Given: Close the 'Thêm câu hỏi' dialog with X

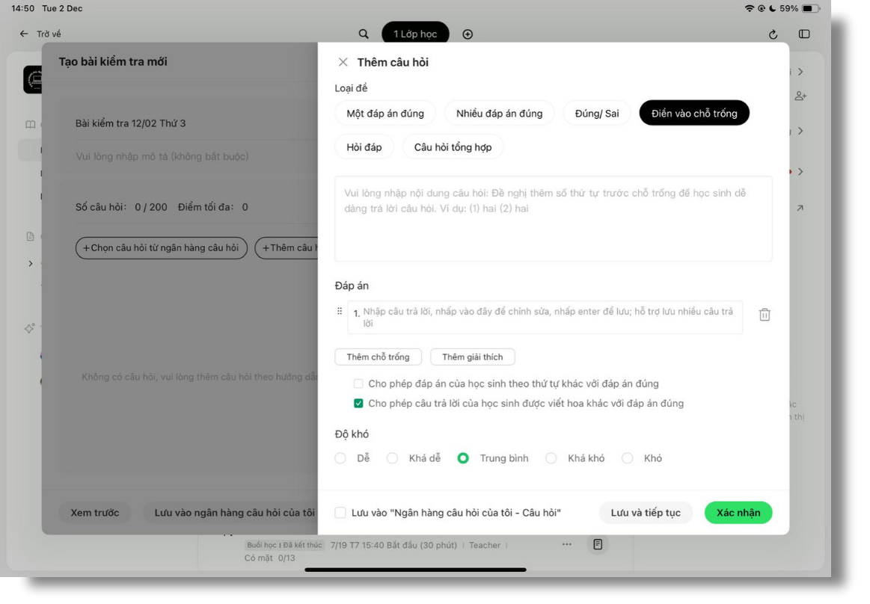Looking at the screenshot, I should coord(343,63).
